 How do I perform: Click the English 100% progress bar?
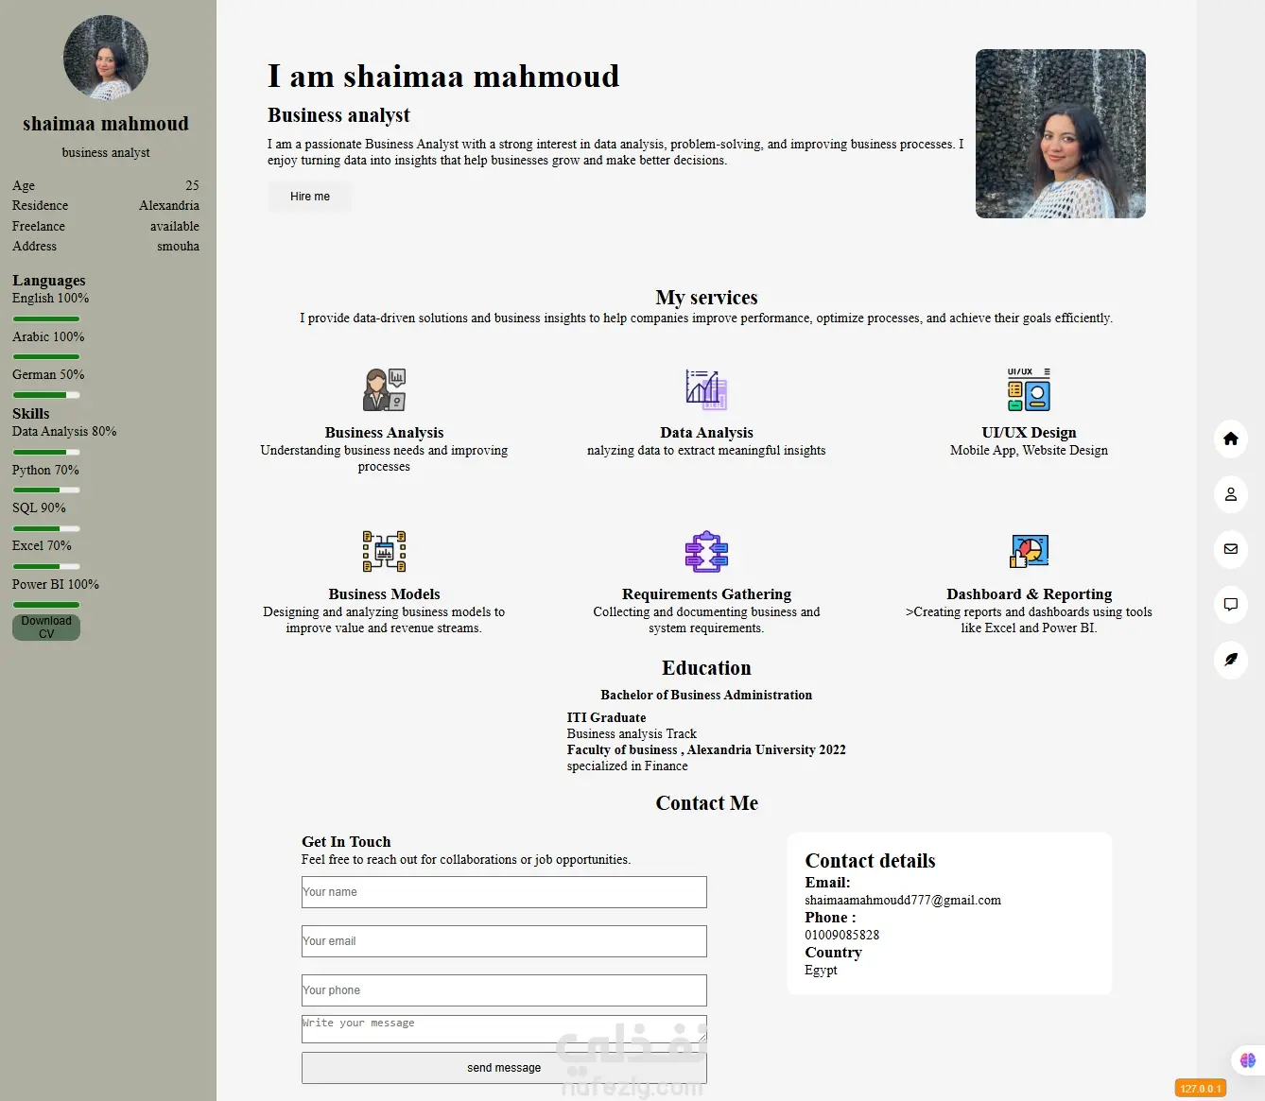click(46, 318)
